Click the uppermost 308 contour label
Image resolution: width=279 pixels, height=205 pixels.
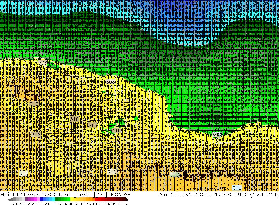tap(43, 63)
